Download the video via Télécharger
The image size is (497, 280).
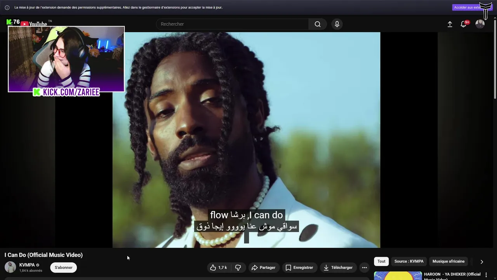tap(338, 268)
